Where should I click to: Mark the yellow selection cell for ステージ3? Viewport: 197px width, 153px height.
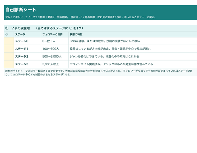pos(9,64)
